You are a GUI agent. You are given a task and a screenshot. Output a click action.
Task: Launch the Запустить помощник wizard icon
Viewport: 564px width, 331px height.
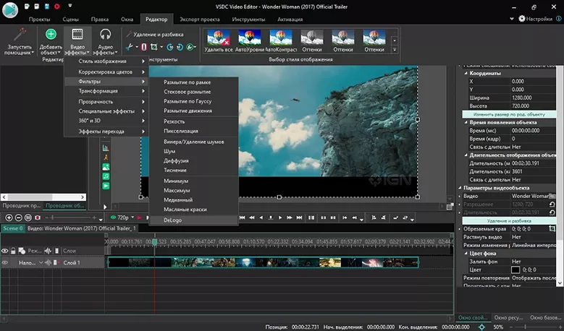[20, 35]
